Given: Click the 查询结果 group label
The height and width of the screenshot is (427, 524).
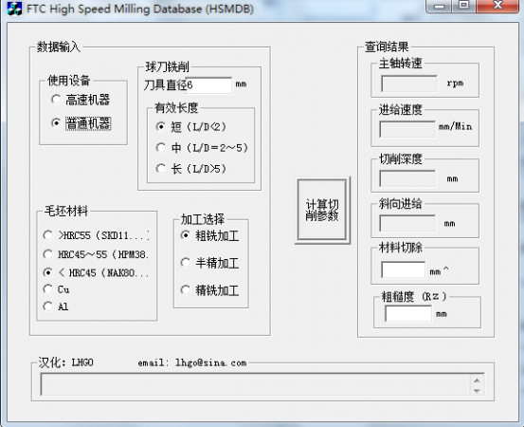Looking at the screenshot, I should (x=387, y=46).
